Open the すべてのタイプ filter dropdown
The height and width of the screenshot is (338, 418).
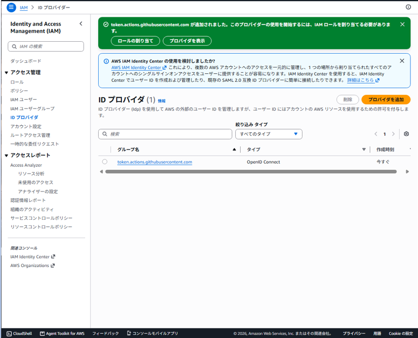[x=269, y=134]
